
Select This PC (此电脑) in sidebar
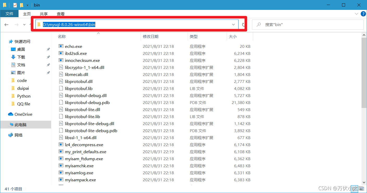[x=26, y=125]
